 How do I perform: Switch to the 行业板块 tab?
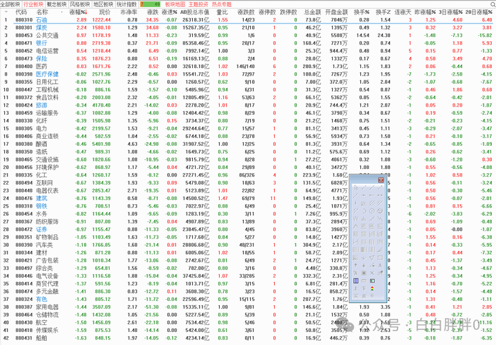[33, 4]
